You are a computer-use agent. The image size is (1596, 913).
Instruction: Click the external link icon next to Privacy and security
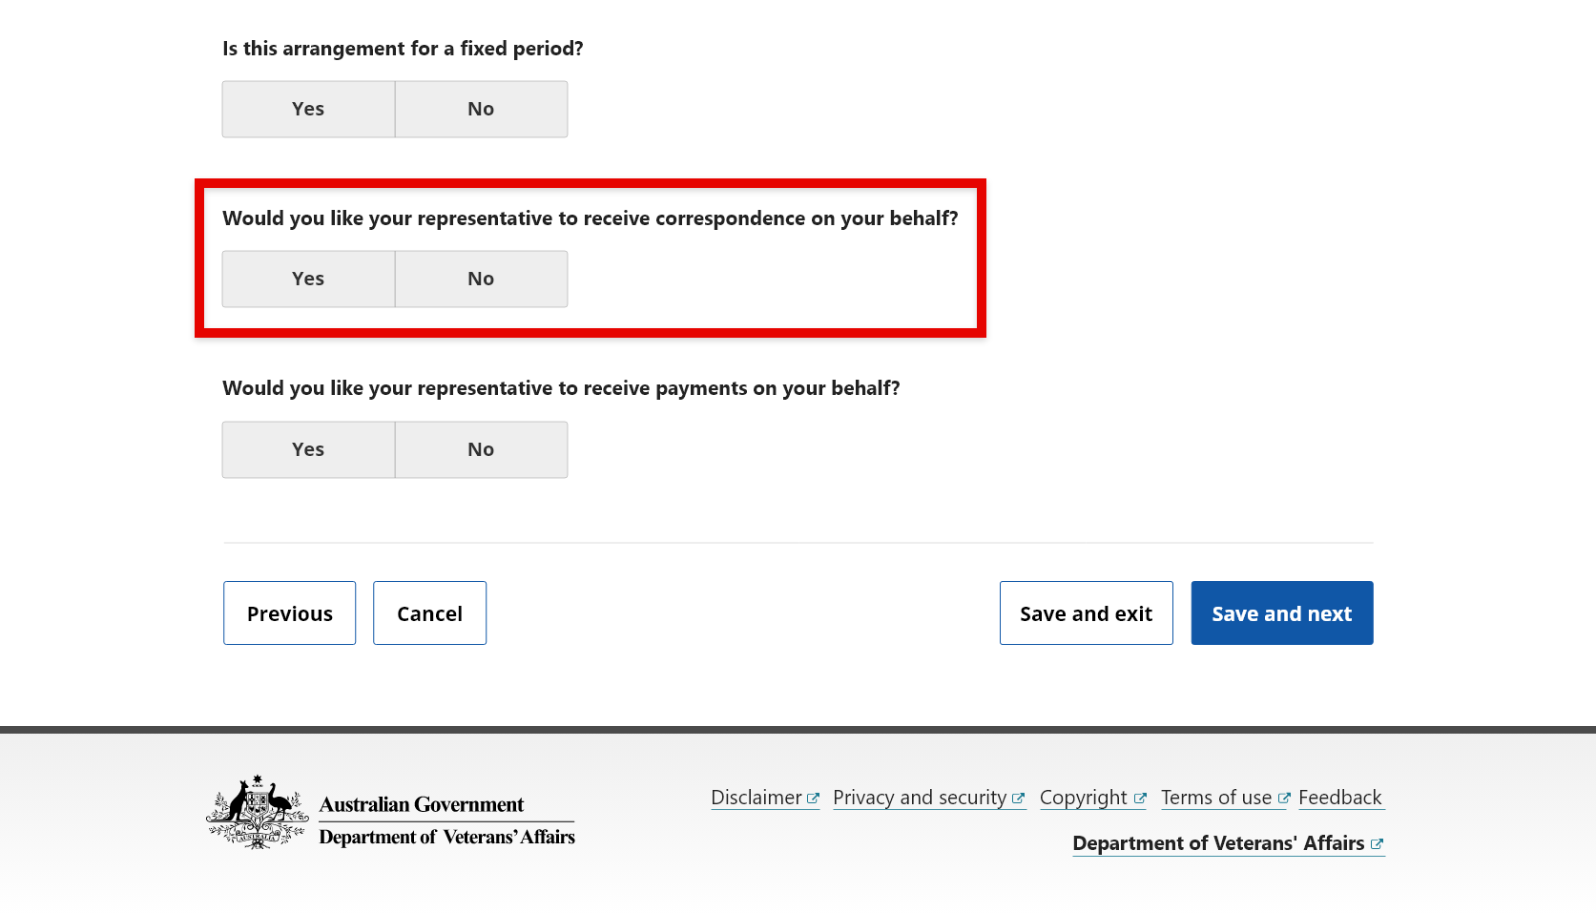(x=1019, y=798)
